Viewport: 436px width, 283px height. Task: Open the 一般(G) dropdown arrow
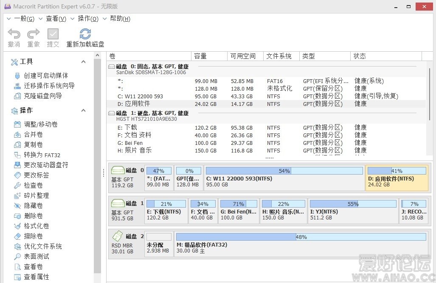click(x=8, y=19)
